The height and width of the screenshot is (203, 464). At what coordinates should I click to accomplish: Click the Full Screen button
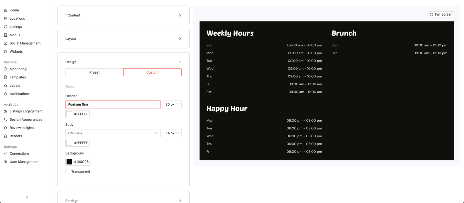(441, 14)
